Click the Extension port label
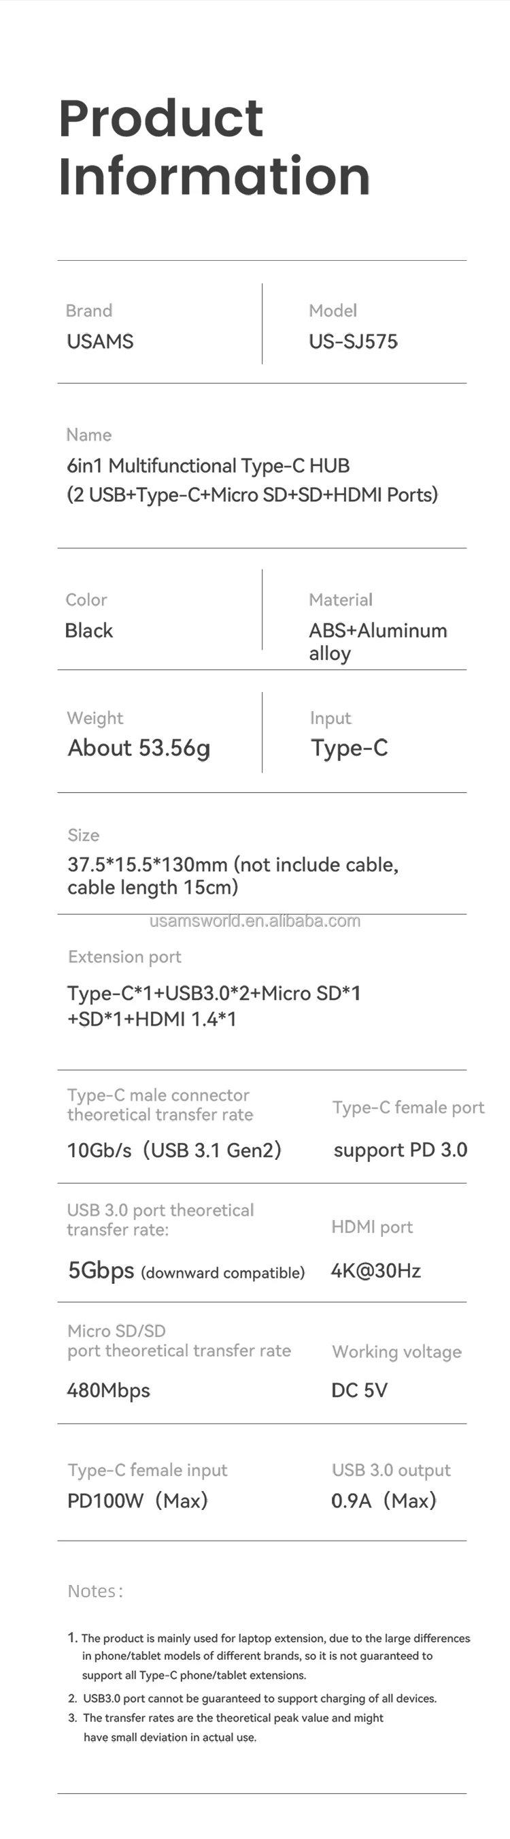The width and height of the screenshot is (510, 1839). click(124, 957)
